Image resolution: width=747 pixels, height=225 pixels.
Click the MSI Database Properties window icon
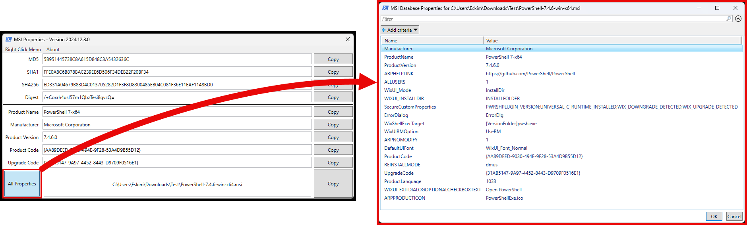385,8
